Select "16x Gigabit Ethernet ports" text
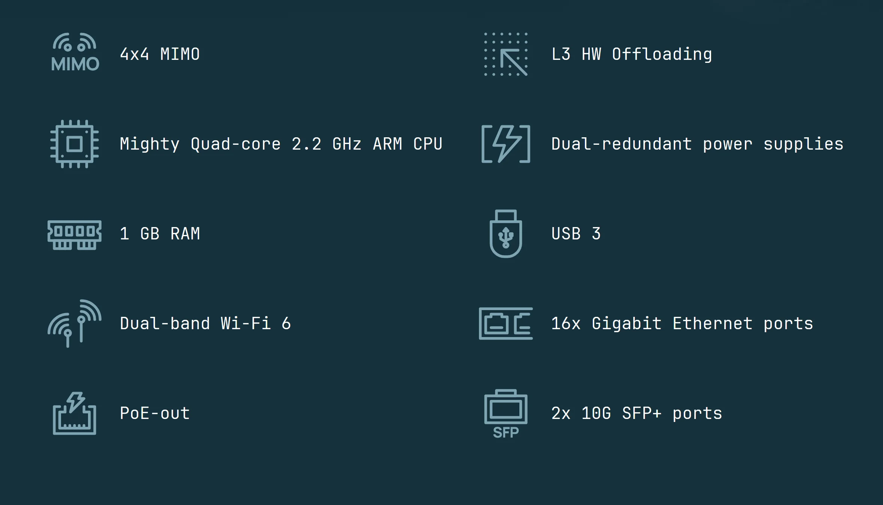 pos(682,324)
